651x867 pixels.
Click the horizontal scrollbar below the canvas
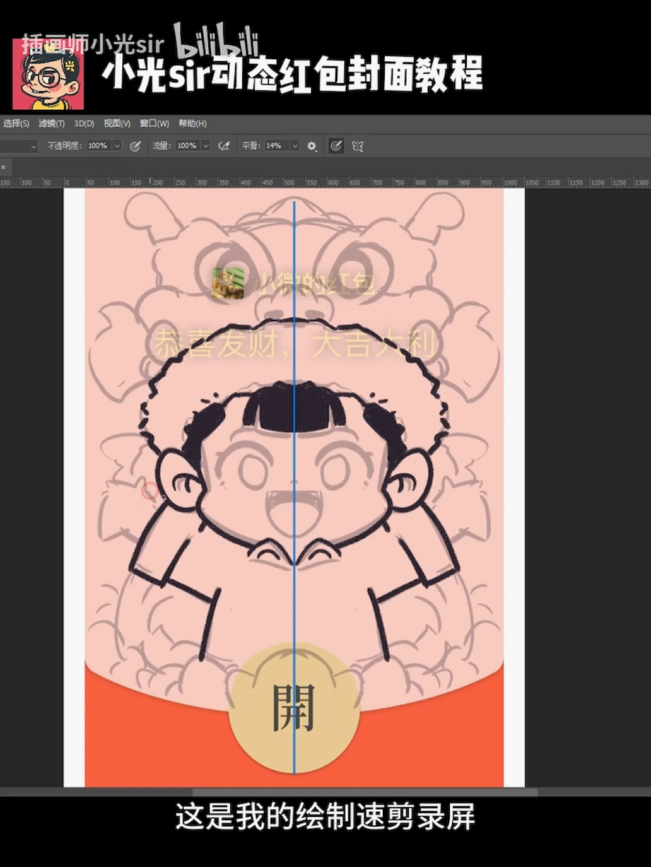coord(365,792)
